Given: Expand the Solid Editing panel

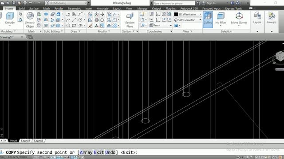Looking at the screenshot, I should point(53,31).
